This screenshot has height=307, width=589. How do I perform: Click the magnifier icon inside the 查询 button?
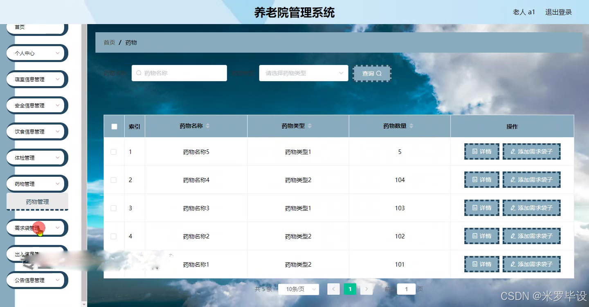(x=379, y=73)
